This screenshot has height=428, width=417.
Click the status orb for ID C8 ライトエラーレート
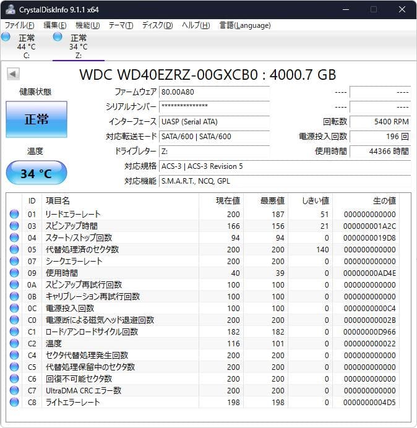click(14, 402)
